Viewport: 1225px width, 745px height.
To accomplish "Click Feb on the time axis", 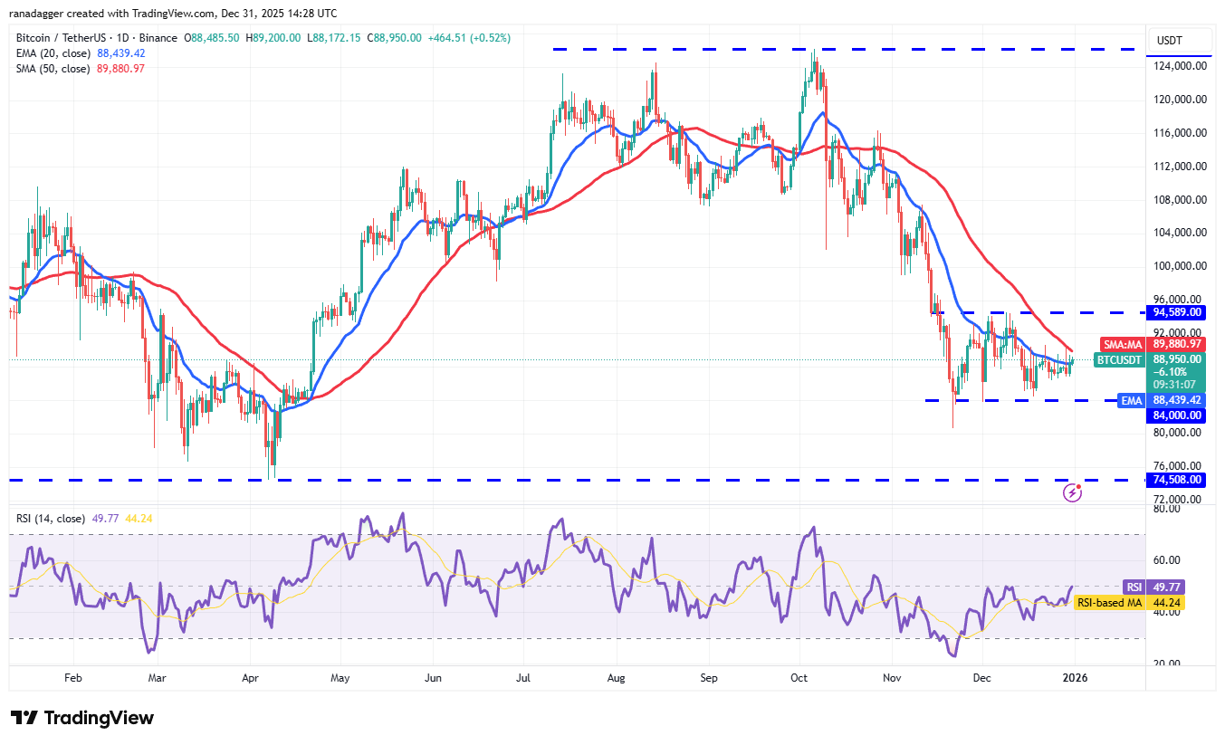I will 72,677.
